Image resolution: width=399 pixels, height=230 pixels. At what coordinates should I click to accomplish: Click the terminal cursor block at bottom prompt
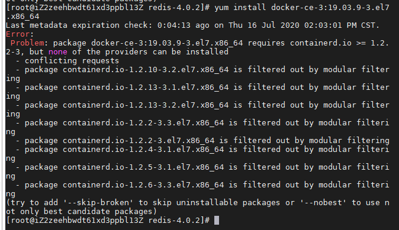point(217,220)
